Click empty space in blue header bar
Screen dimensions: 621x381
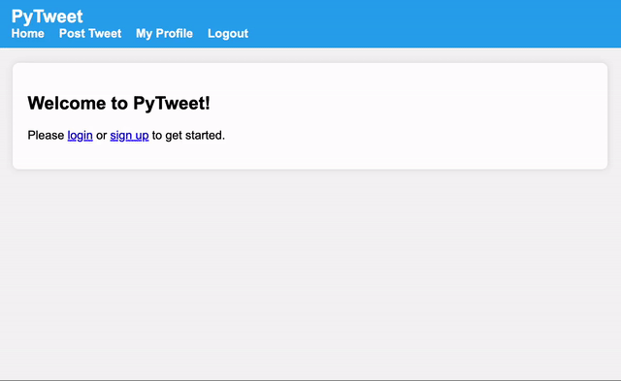436,23
